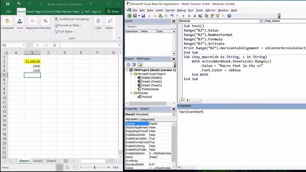Open the Font group in Excel ribbon
Viewport: 306px width, 172px height.
point(20,24)
